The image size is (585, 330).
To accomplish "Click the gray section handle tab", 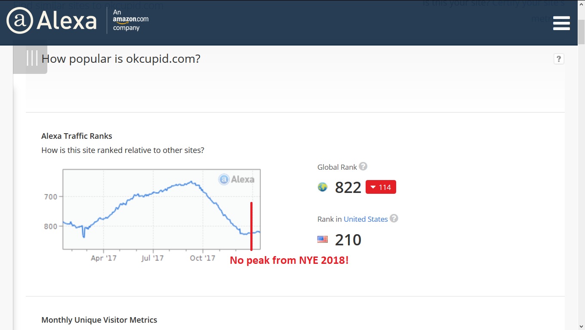I will 30,58.
